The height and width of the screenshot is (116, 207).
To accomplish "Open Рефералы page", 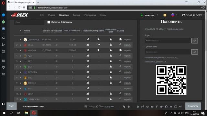I will pyautogui.click(x=90, y=15).
